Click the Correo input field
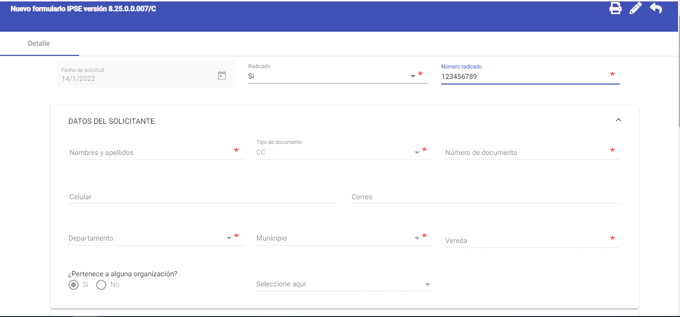Image resolution: width=680 pixels, height=317 pixels. pos(484,197)
